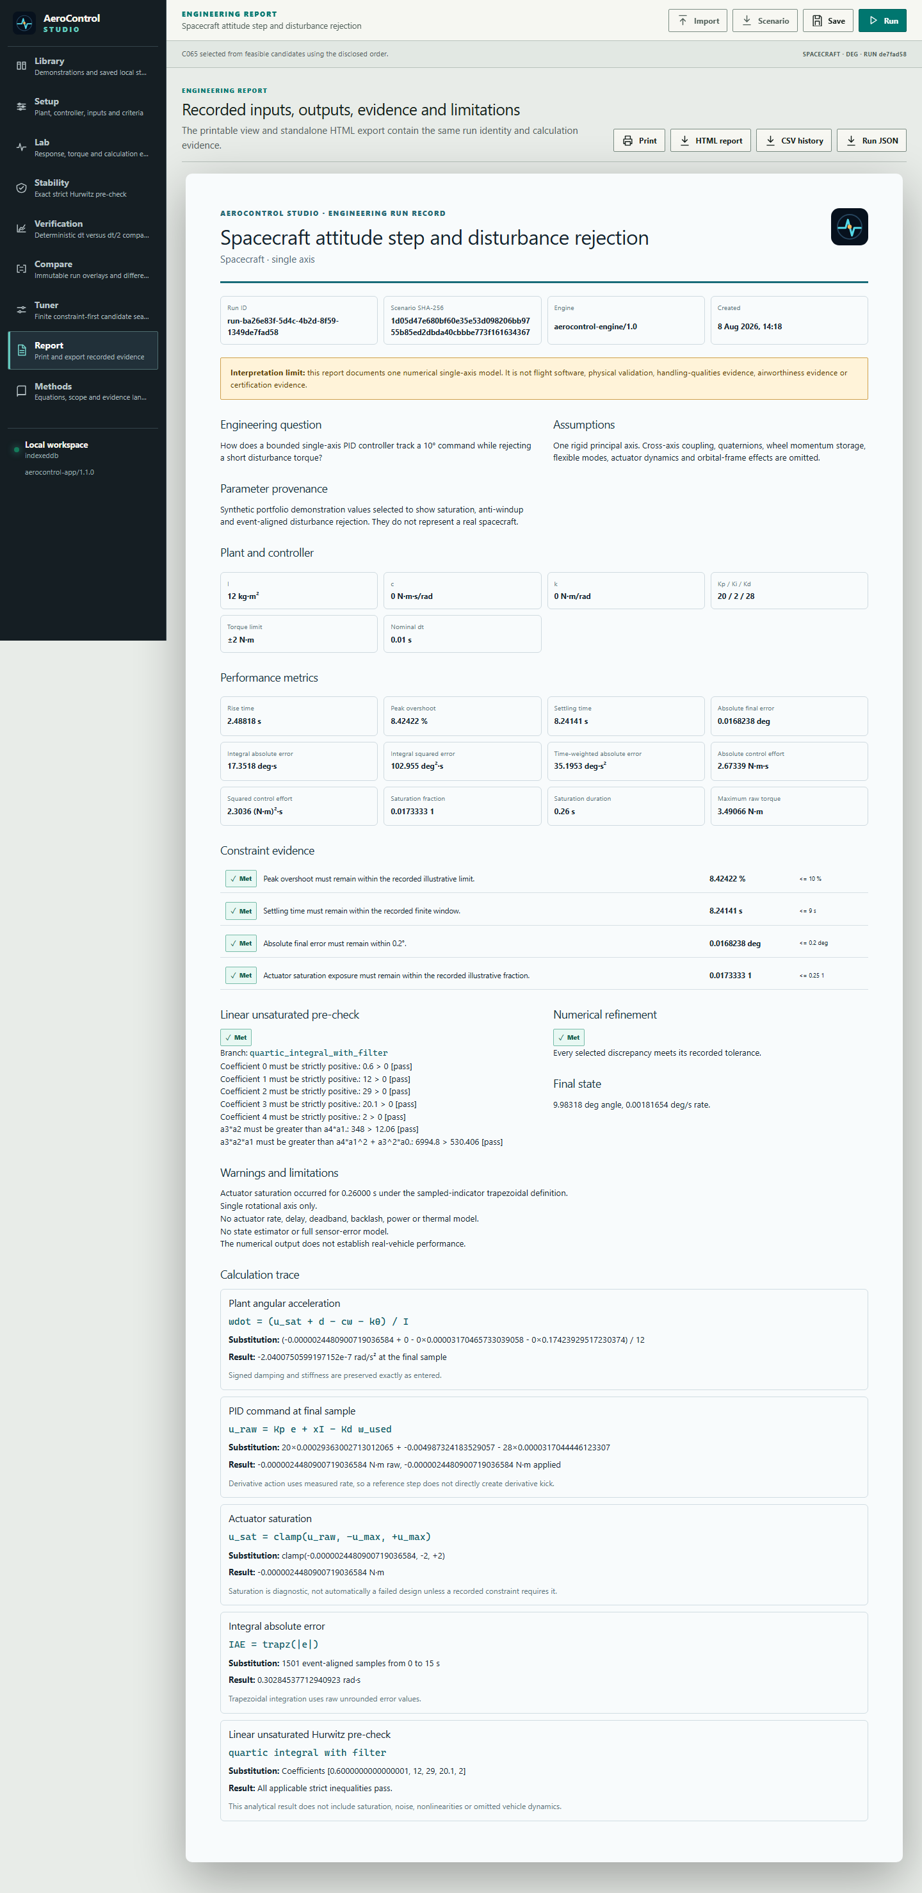The image size is (922, 1893).
Task: Click the AeroControl Studio logo icon in sidebar
Action: coord(24,24)
